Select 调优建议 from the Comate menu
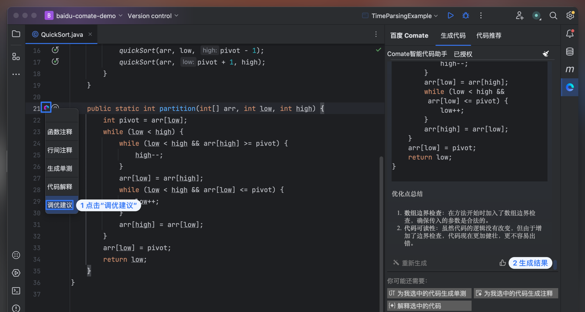 tap(60, 205)
